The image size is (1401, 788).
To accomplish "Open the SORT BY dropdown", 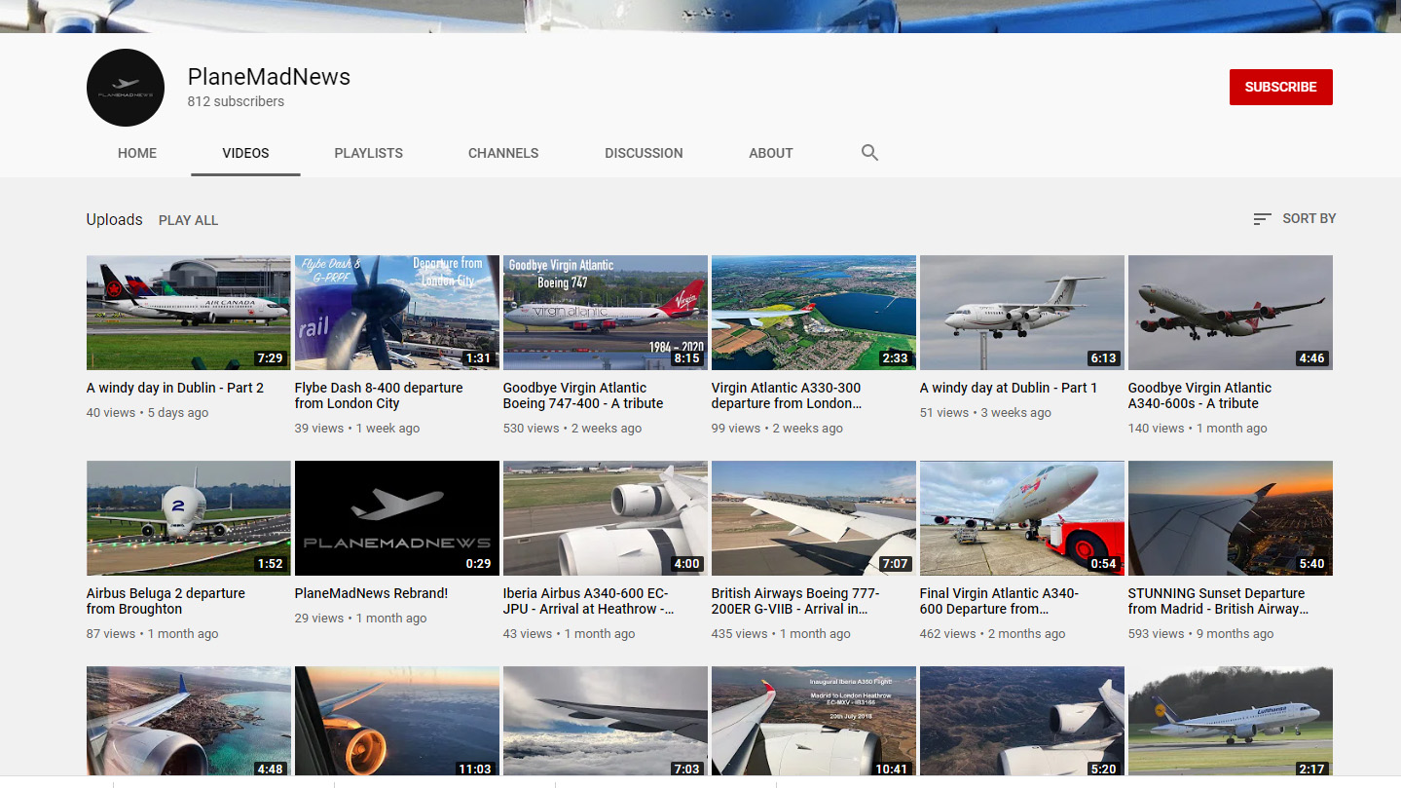I will pos(1294,219).
